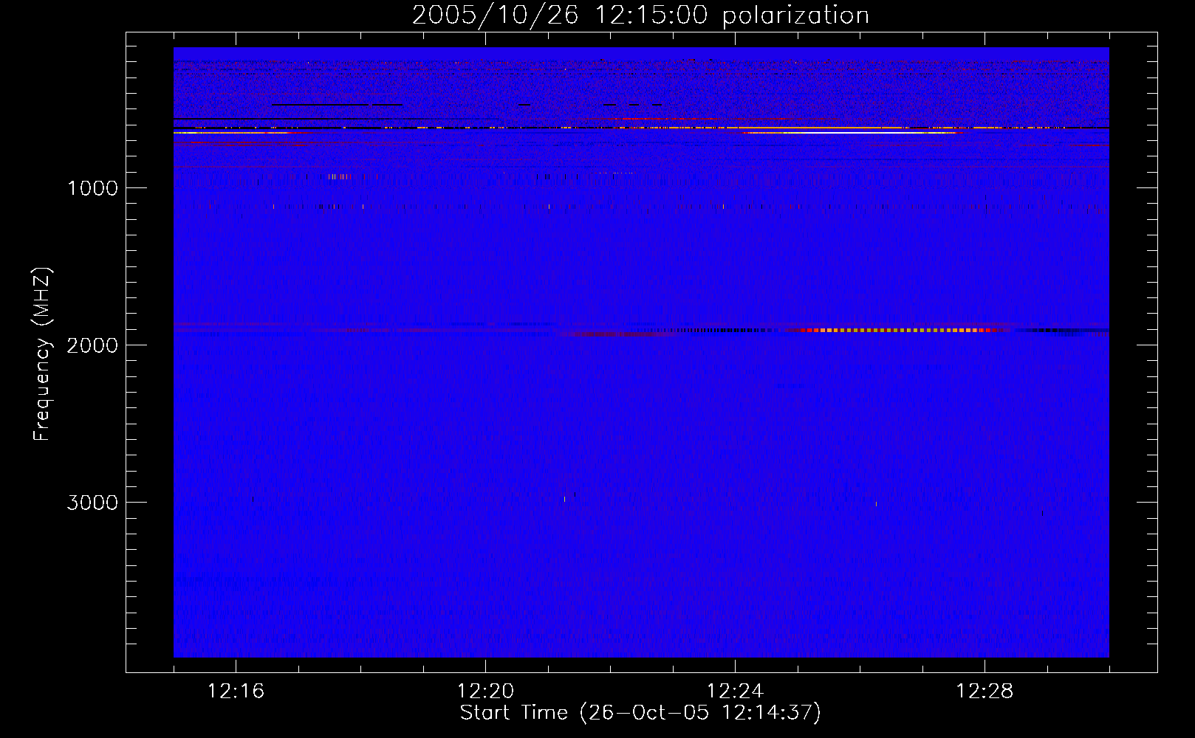Click the "1000" frequency tick label

pos(92,188)
